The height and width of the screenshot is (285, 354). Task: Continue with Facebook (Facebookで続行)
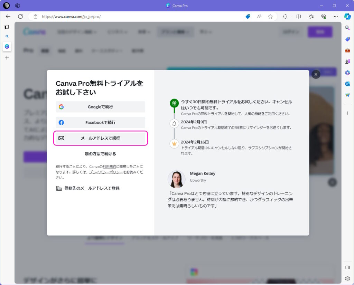coord(101,123)
